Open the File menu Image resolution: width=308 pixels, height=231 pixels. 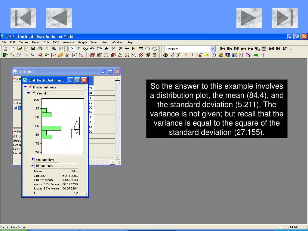point(4,42)
